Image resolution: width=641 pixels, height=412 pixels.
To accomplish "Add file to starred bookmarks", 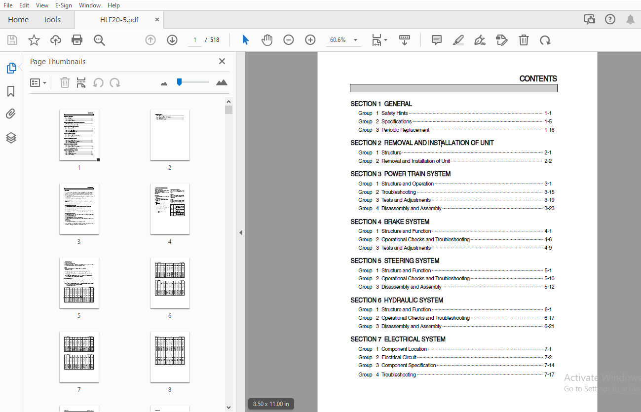I will tap(34, 40).
